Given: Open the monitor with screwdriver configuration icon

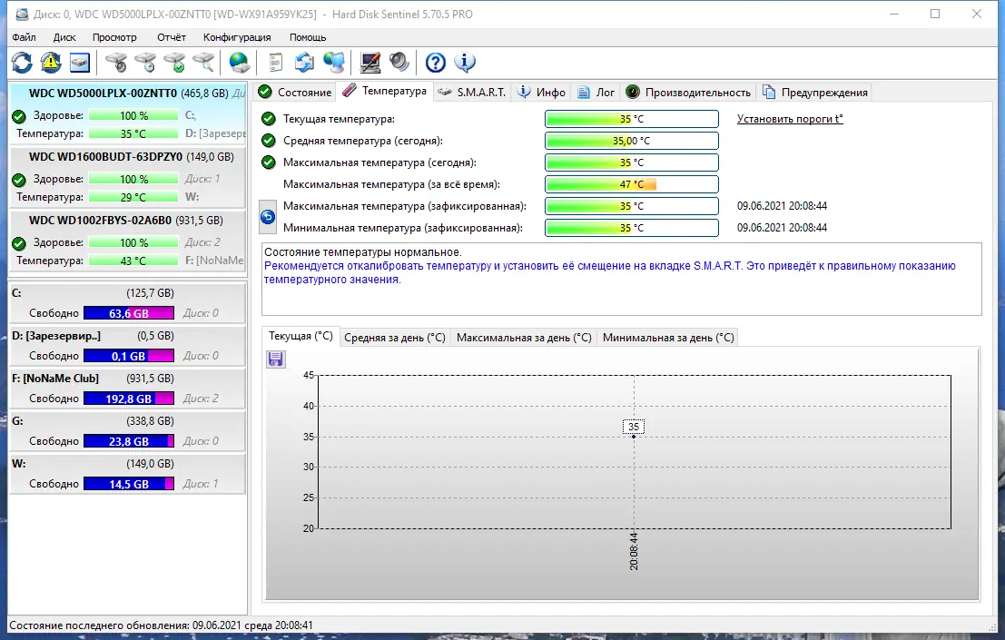Looking at the screenshot, I should [x=370, y=62].
